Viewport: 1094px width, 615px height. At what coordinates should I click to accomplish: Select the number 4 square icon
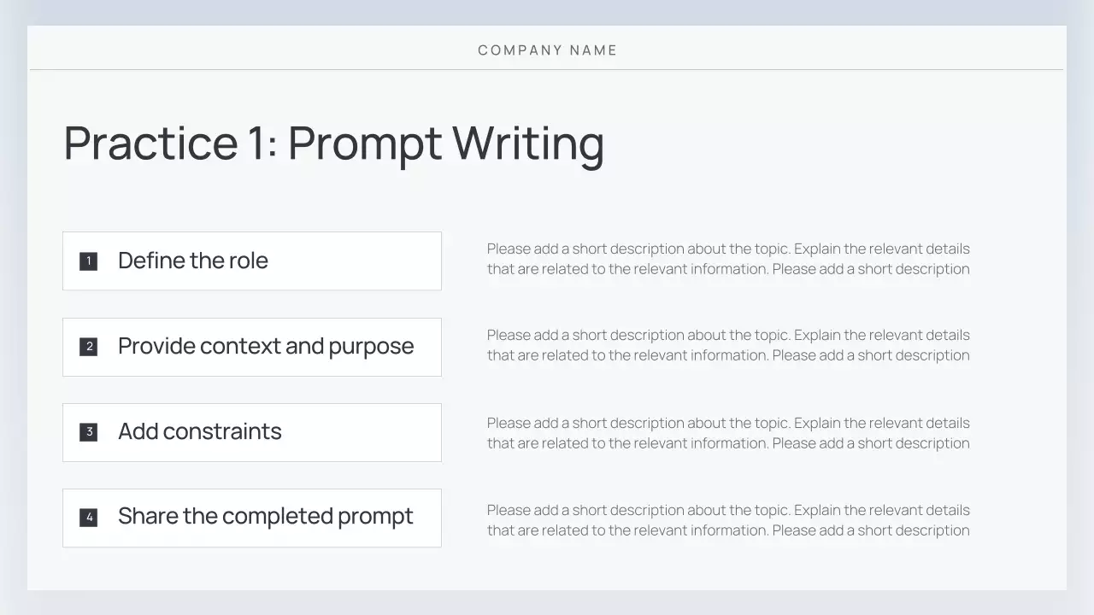89,518
